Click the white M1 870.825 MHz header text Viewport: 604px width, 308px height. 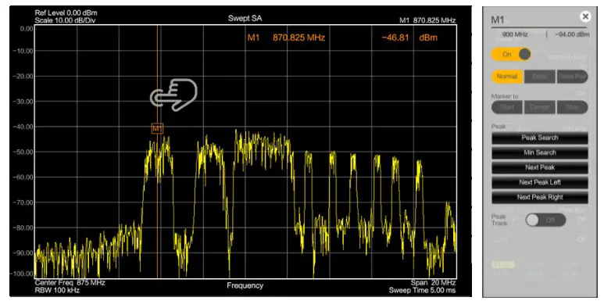[x=427, y=20]
